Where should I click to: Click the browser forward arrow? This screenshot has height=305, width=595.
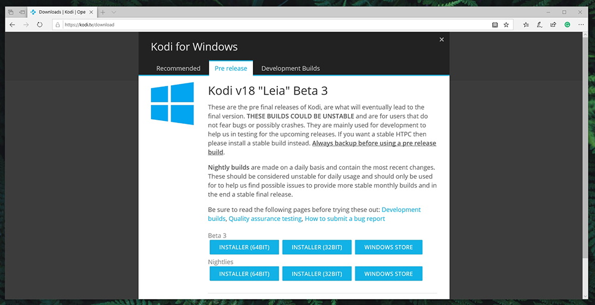coord(26,24)
